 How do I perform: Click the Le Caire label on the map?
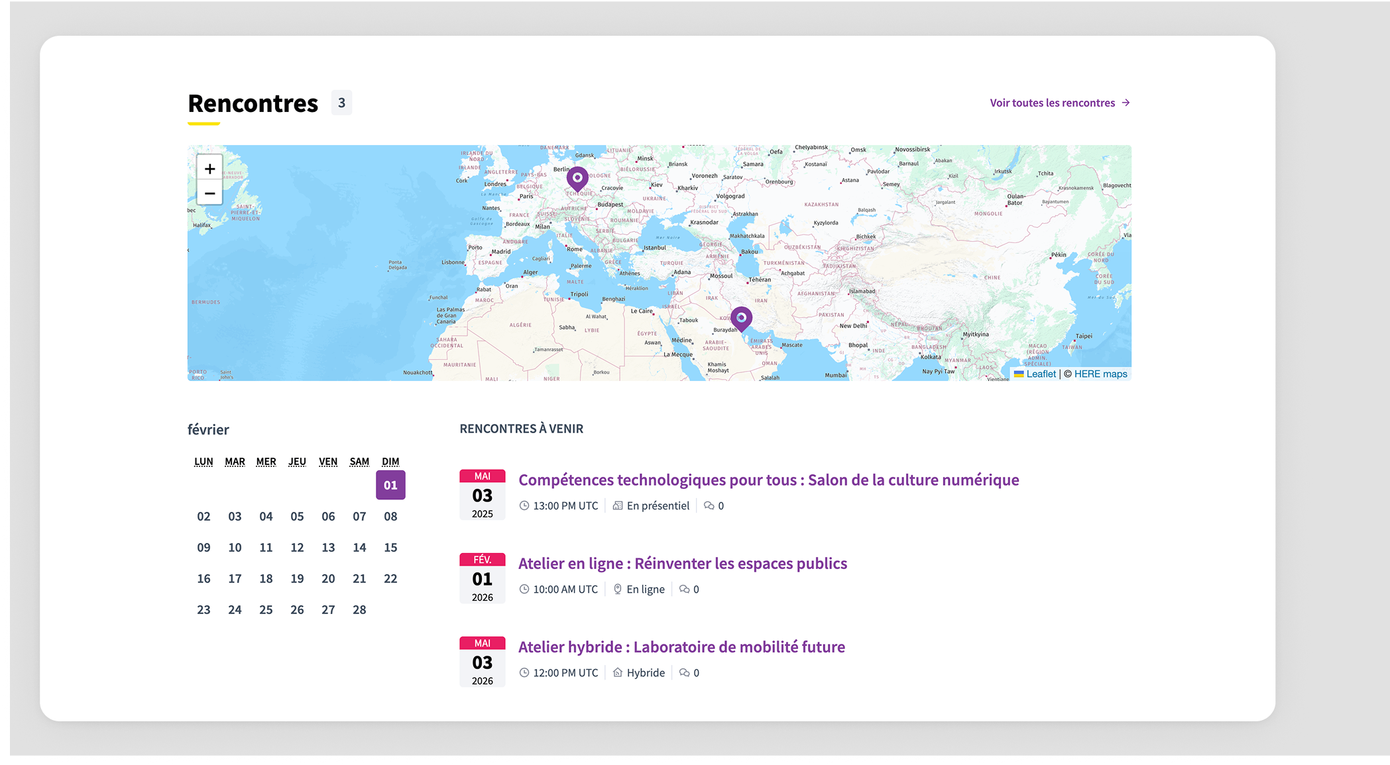click(642, 311)
